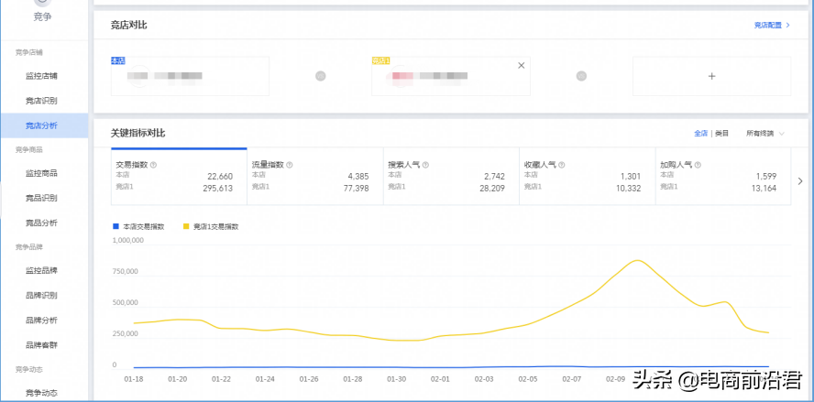Click the 竞店对比 section heading
The width and height of the screenshot is (814, 402).
[128, 25]
